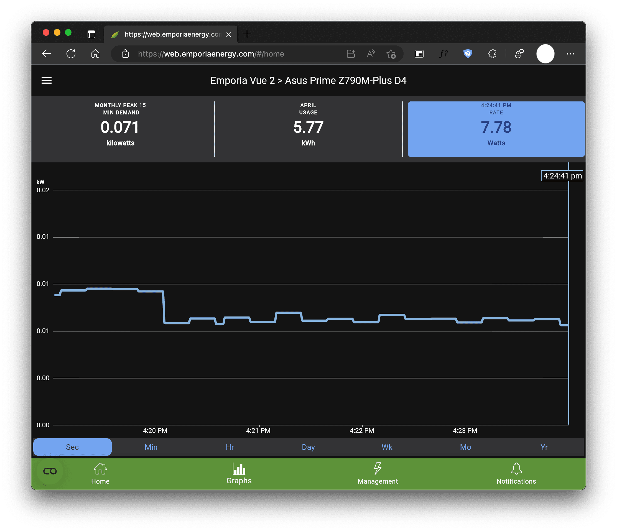Image resolution: width=617 pixels, height=531 pixels.
Task: Click the 0.02 y-axis label
Action: [43, 190]
